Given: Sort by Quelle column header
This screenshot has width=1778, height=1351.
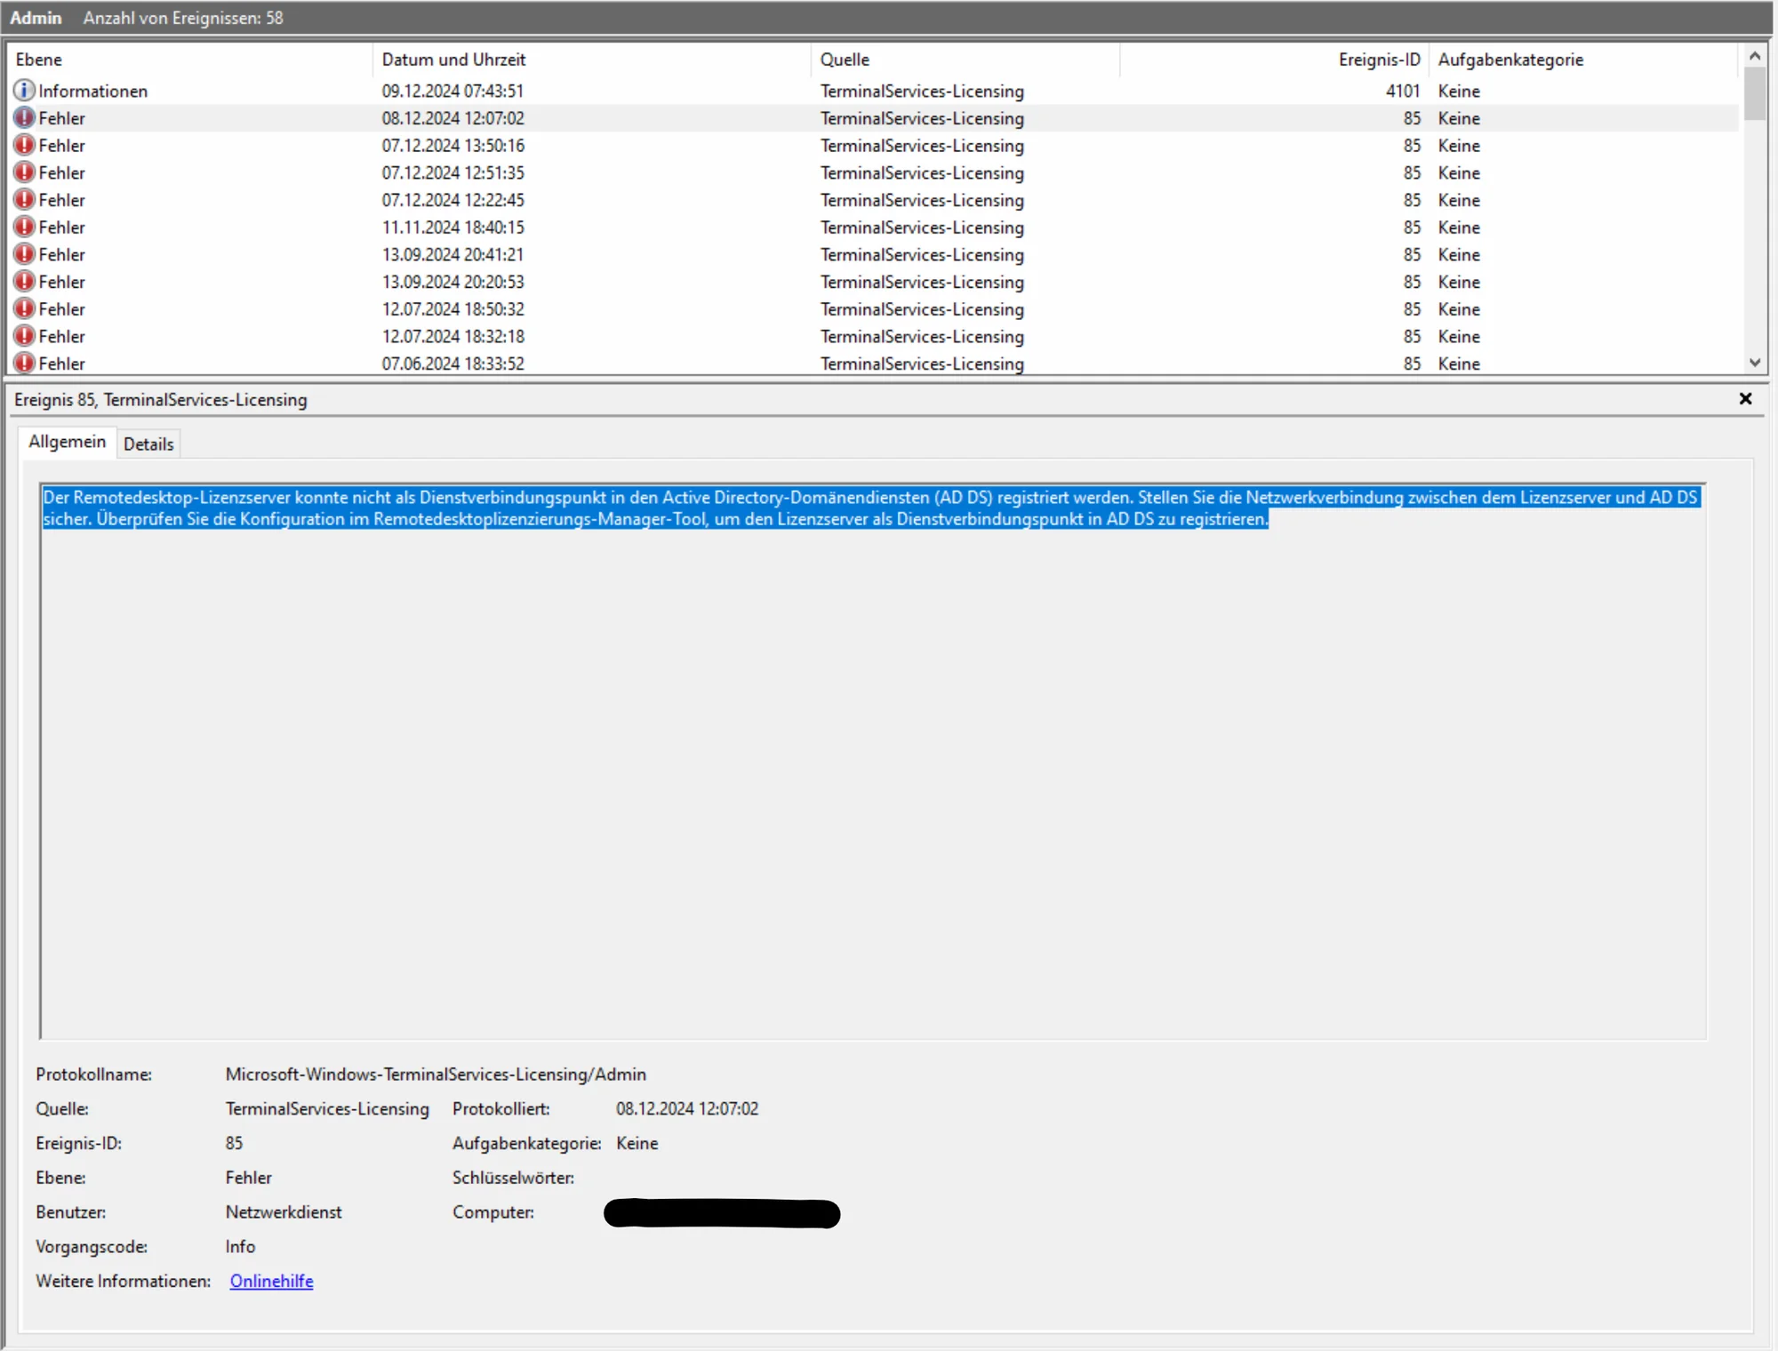Looking at the screenshot, I should click(x=965, y=60).
